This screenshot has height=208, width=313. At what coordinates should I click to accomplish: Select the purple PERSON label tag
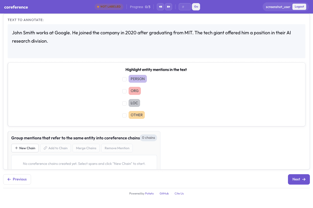click(138, 79)
